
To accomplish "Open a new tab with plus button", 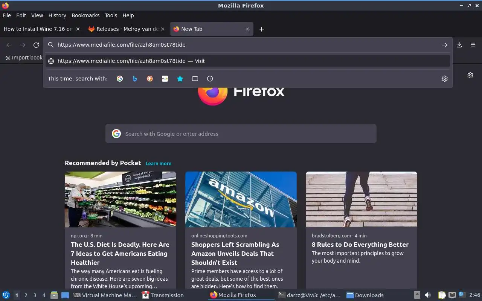I will coord(261,29).
